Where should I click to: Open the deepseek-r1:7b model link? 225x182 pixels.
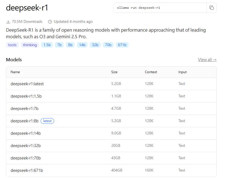pos(24,109)
